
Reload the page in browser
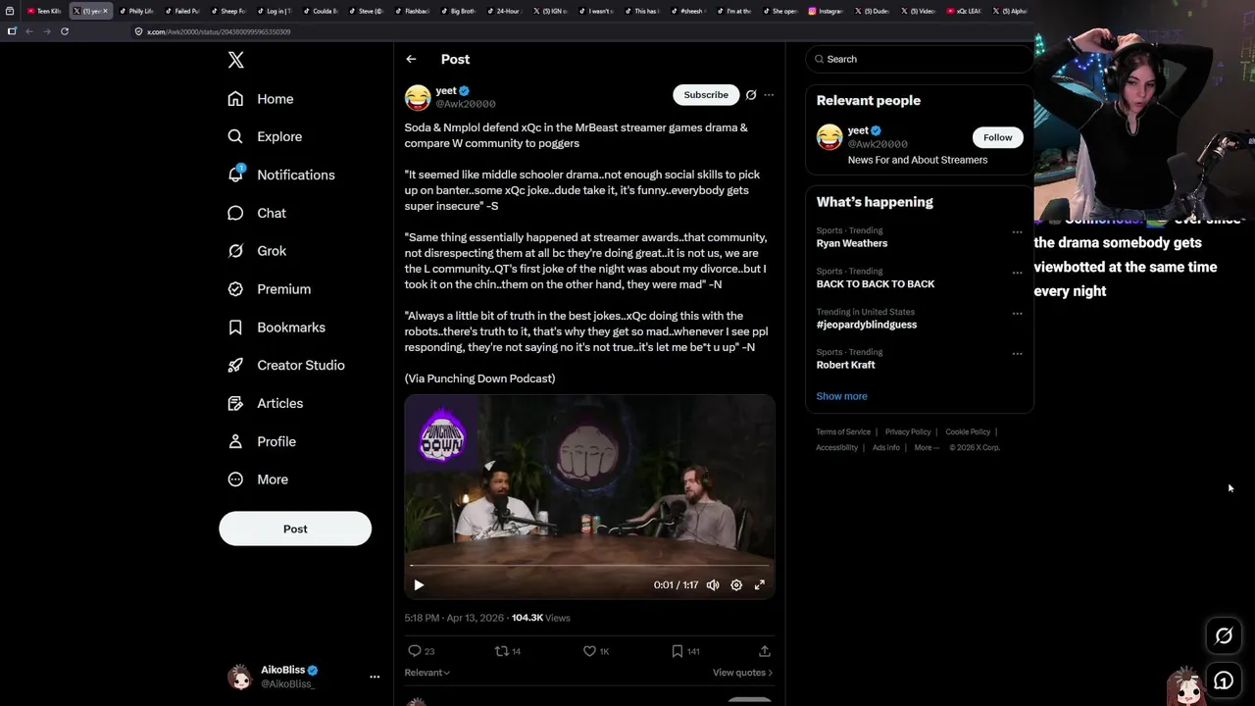click(65, 31)
